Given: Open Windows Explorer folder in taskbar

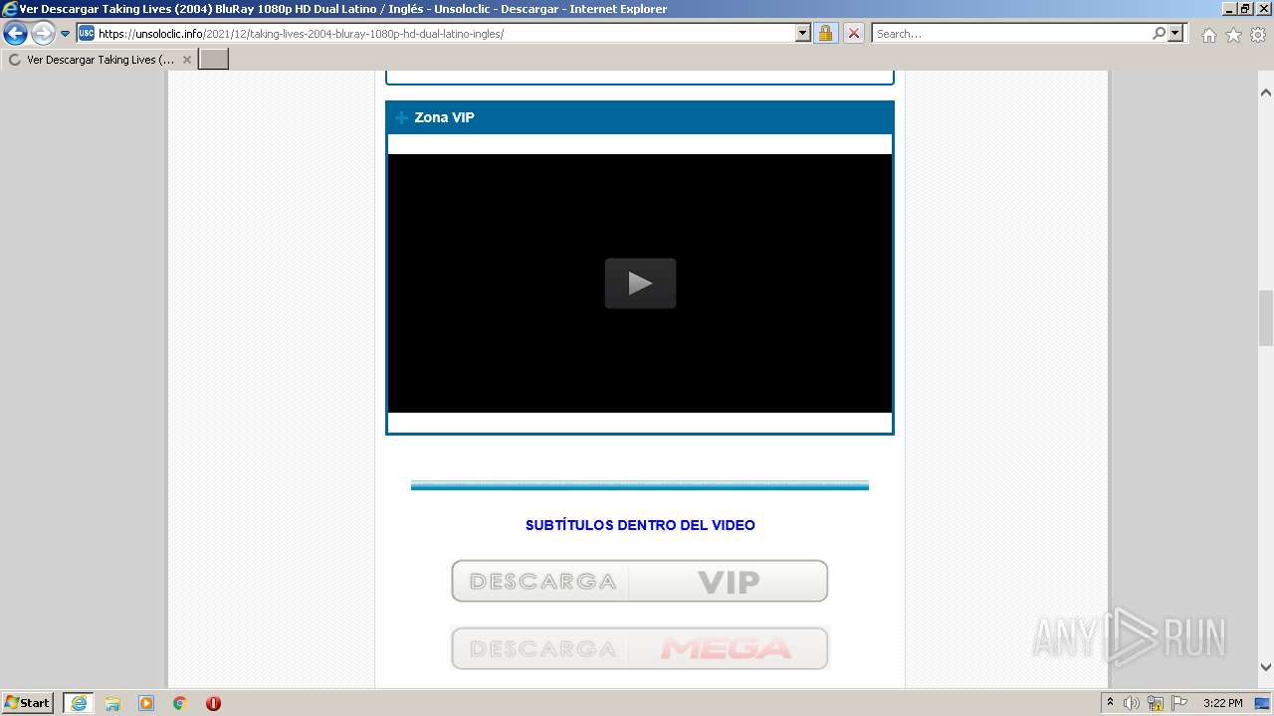Looking at the screenshot, I should pyautogui.click(x=112, y=703).
